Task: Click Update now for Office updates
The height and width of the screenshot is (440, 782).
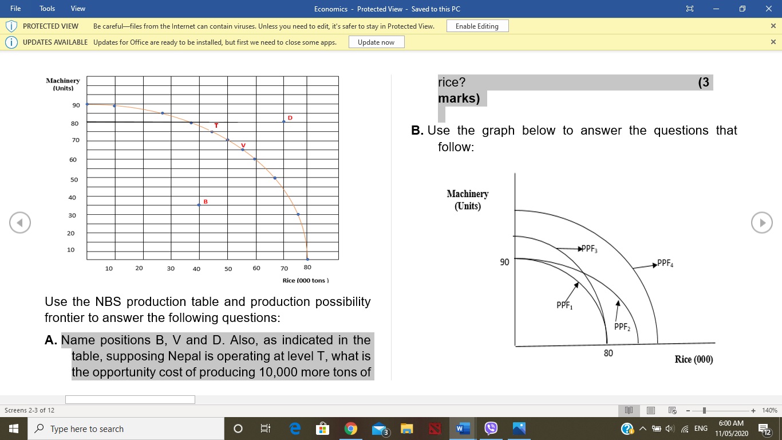Action: (376, 41)
